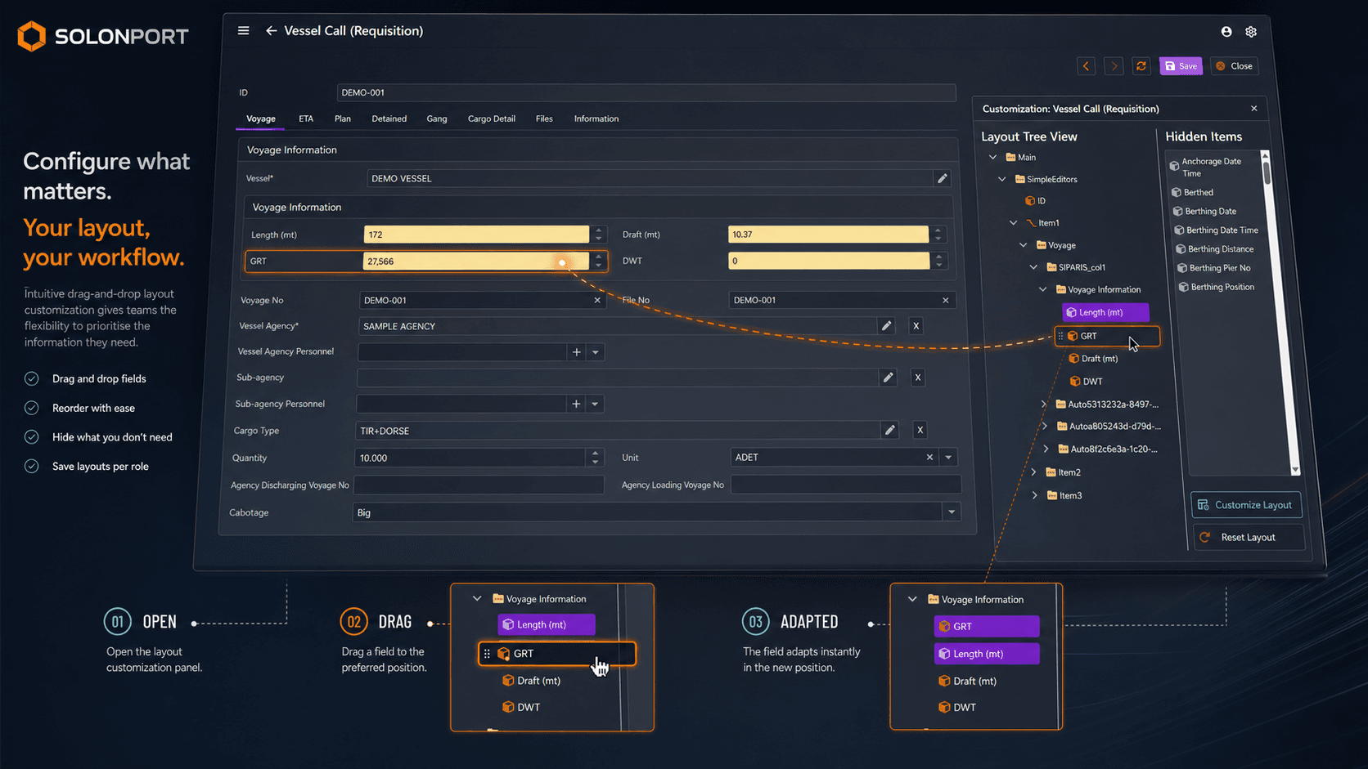Switch to the Plan tab

(x=343, y=118)
